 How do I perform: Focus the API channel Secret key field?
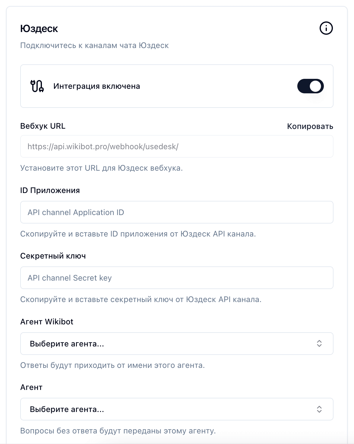tap(177, 278)
